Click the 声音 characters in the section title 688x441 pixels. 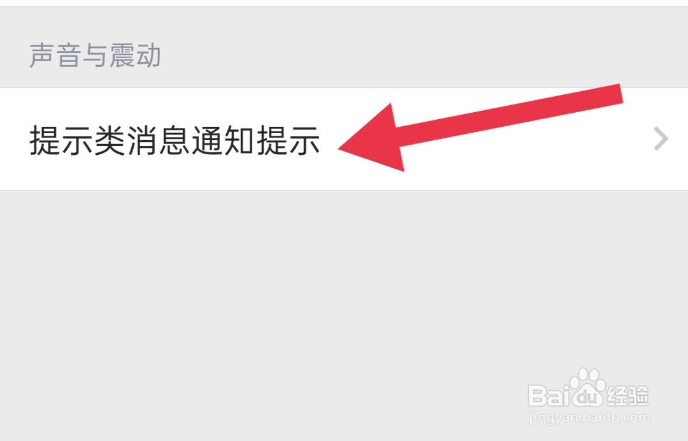55,55
